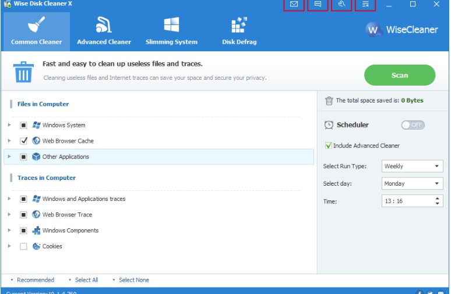Click the Web Browser Trace globe icon
The height and width of the screenshot is (294, 451).
click(36, 214)
